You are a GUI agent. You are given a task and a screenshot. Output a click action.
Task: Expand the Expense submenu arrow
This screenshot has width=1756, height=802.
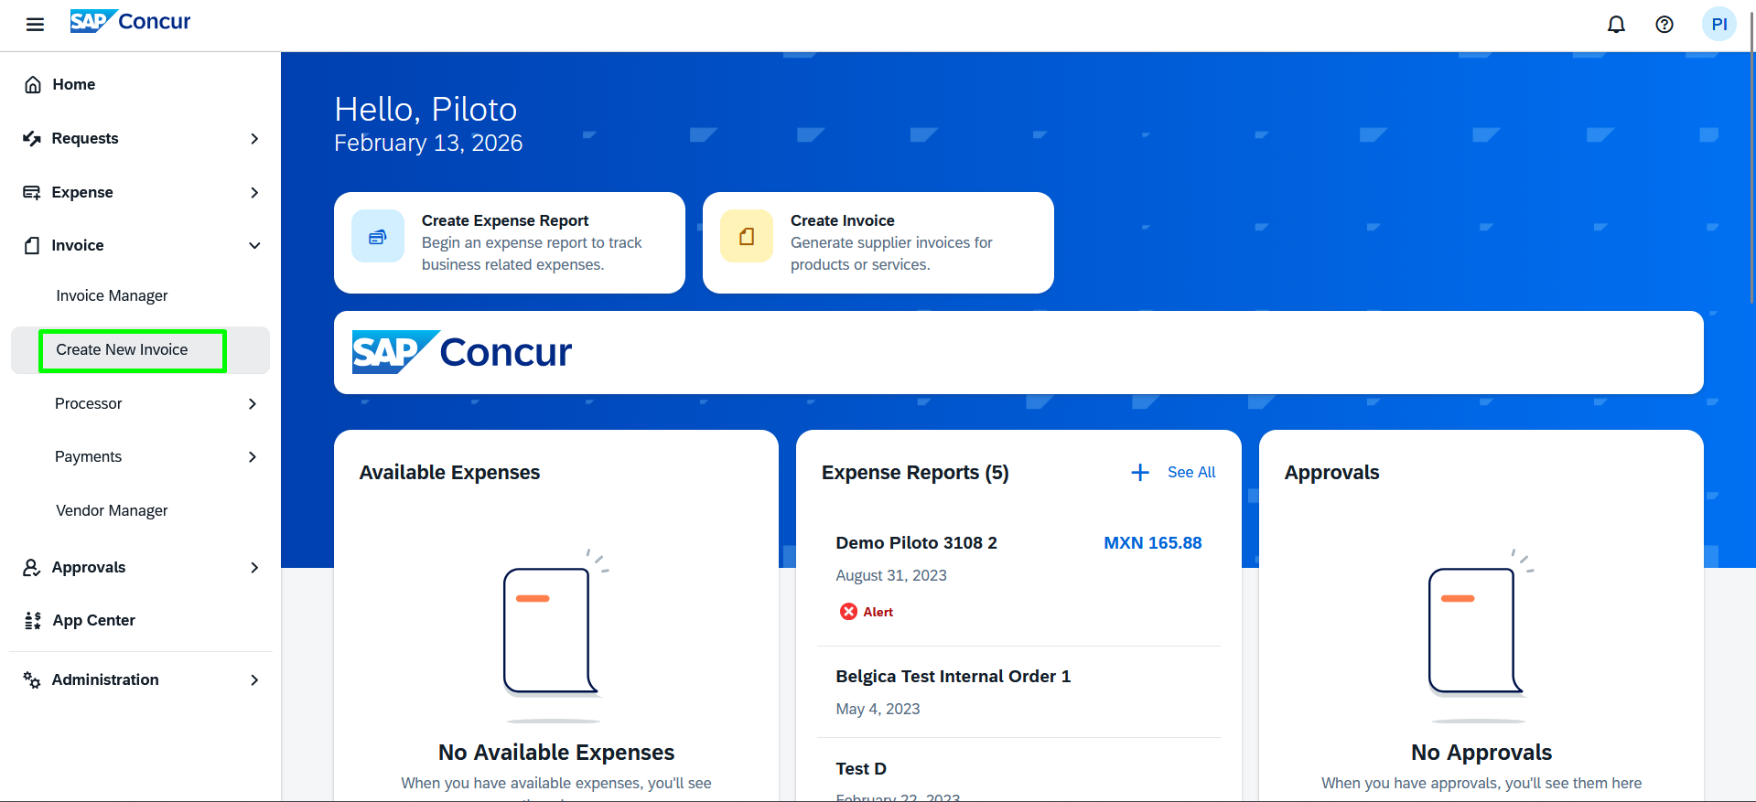coord(254,193)
